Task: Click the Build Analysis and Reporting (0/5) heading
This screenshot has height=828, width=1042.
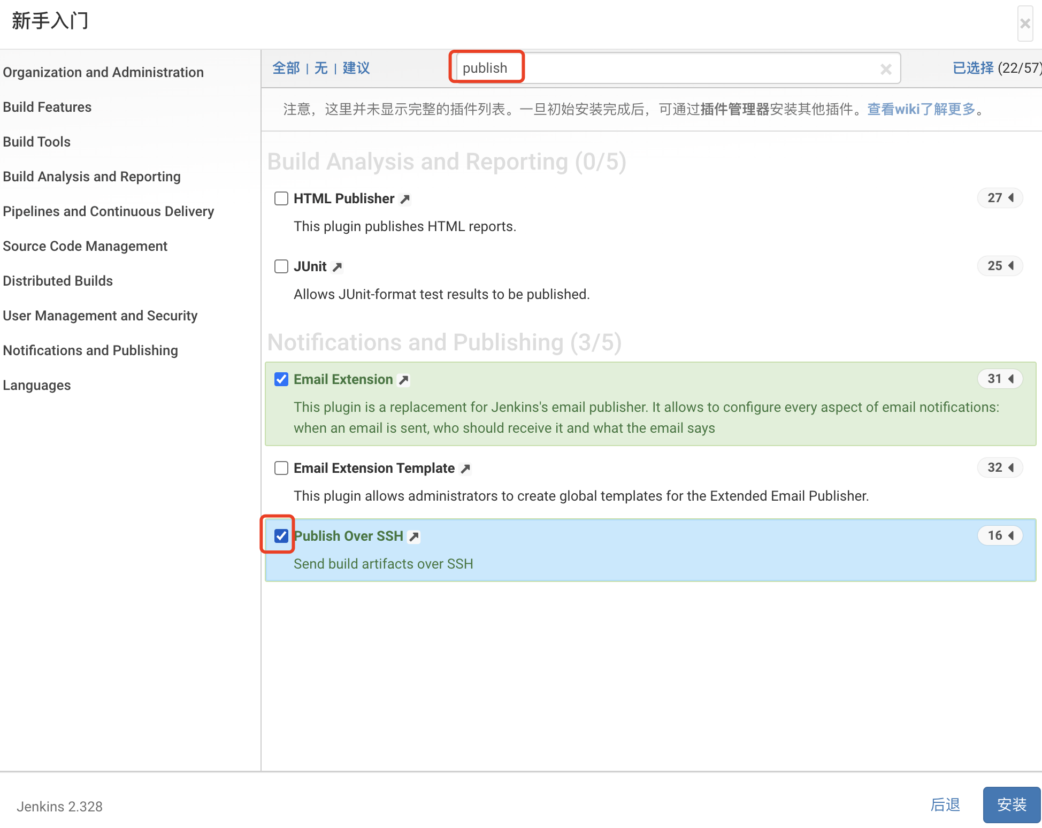Action: 447,162
